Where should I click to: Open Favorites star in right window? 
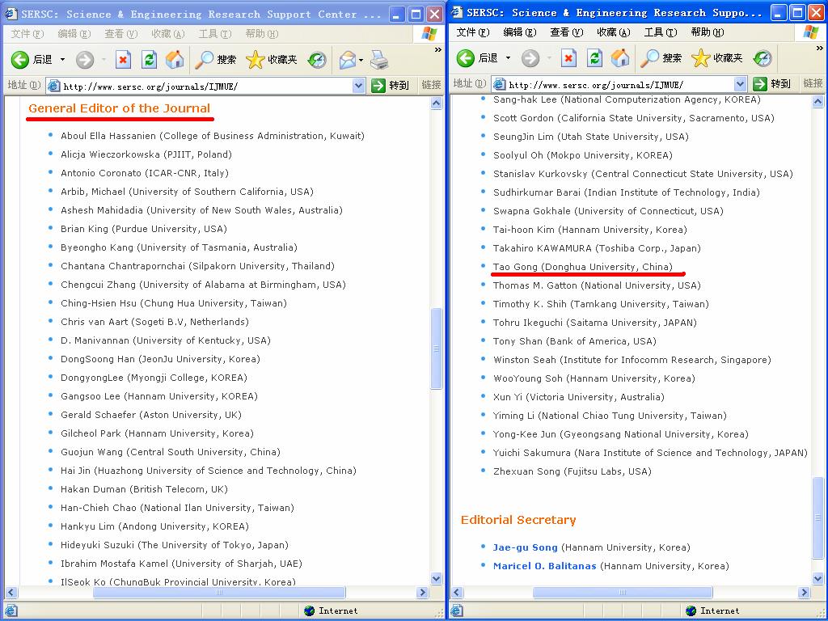point(717,58)
